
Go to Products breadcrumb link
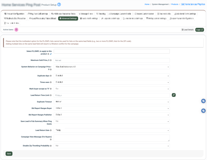point(175,4)
